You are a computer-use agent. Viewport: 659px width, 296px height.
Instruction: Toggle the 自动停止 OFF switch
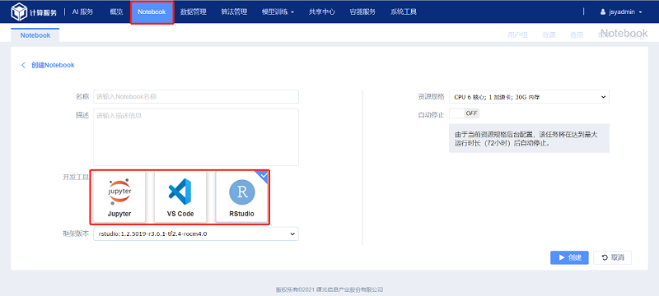(464, 113)
